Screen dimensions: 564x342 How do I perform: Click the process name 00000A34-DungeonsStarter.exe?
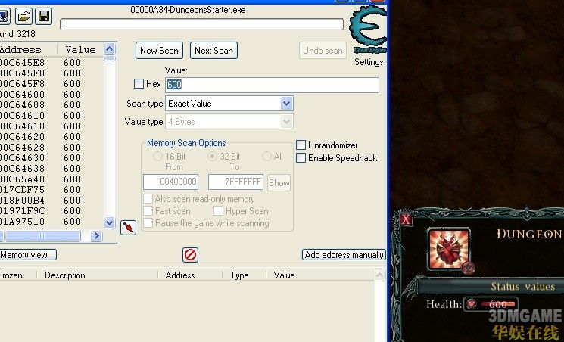tap(188, 10)
